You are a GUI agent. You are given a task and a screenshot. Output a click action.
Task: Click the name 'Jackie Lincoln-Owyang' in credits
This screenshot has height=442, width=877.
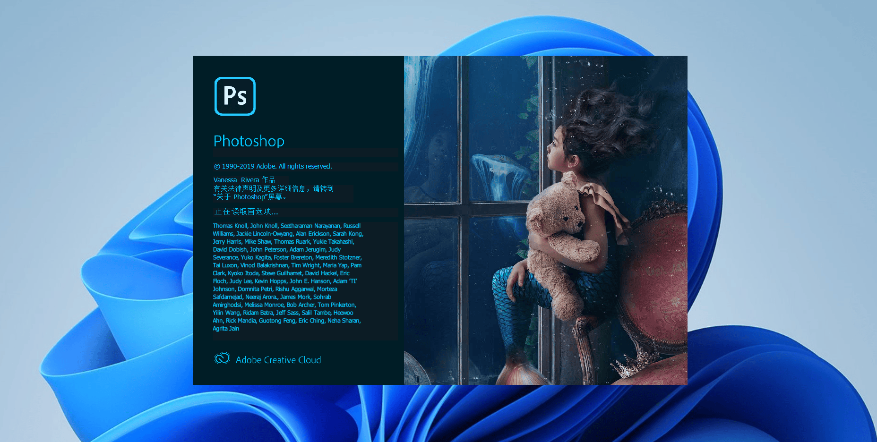tap(264, 234)
